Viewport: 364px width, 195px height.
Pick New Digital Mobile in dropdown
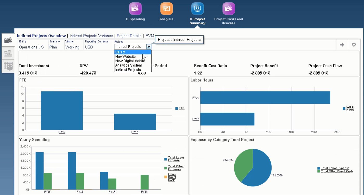[x=130, y=61]
